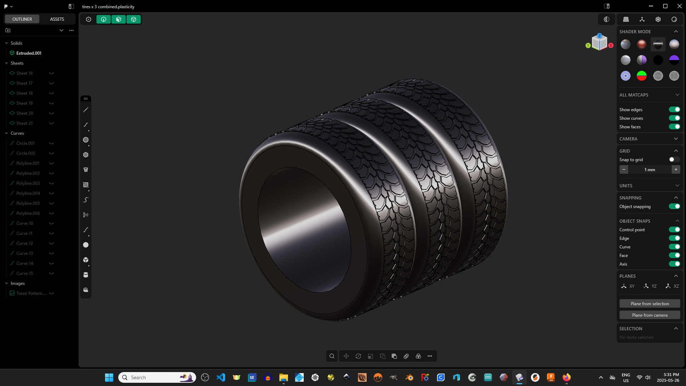Select the Line tool in left toolbar
This screenshot has height=386, width=686.
(x=86, y=110)
